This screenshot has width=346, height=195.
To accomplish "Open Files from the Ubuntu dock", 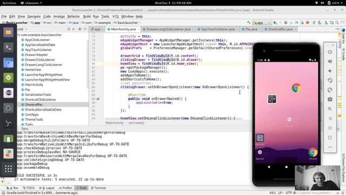I will pyautogui.click(x=9, y=32).
